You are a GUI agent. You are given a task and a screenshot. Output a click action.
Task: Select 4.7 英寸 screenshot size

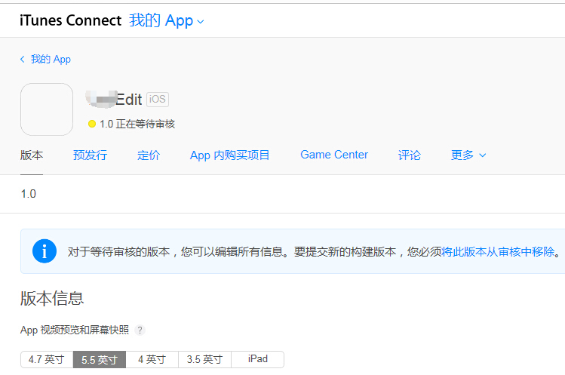tap(47, 359)
